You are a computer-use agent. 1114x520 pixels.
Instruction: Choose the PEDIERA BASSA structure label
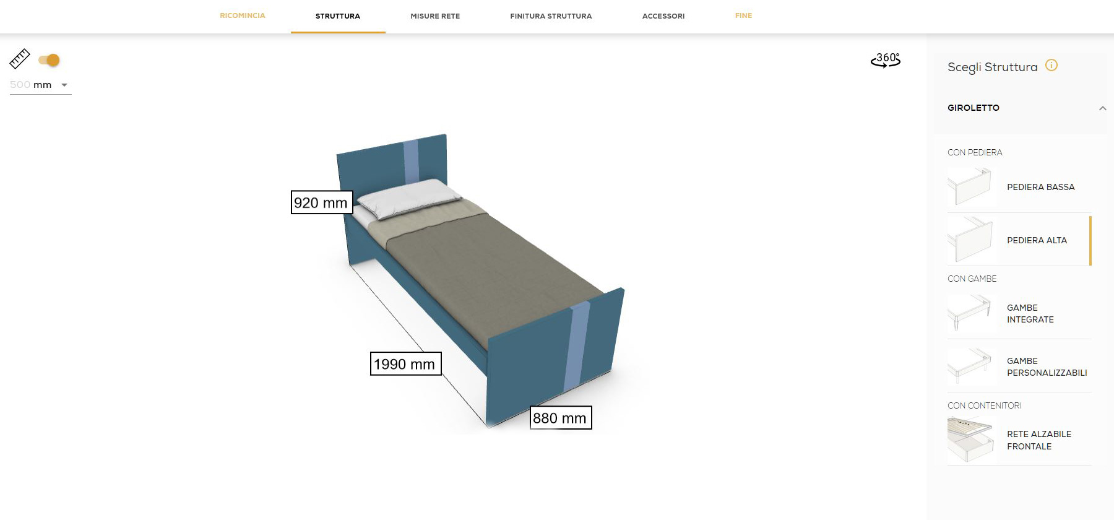click(1040, 187)
